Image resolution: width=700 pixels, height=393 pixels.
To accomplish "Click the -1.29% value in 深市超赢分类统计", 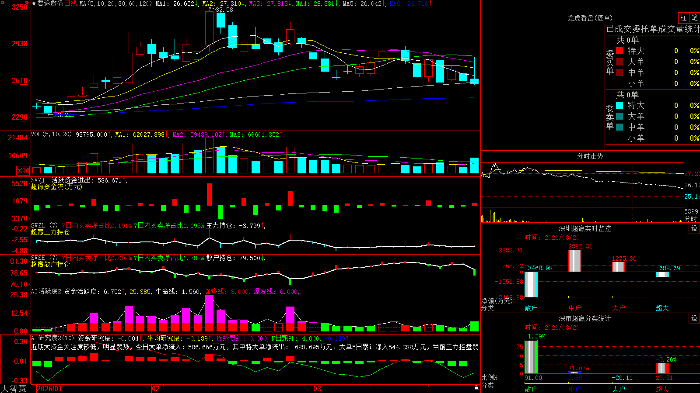I will coord(535,336).
